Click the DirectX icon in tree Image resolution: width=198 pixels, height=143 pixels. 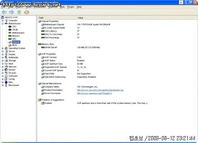6,70
